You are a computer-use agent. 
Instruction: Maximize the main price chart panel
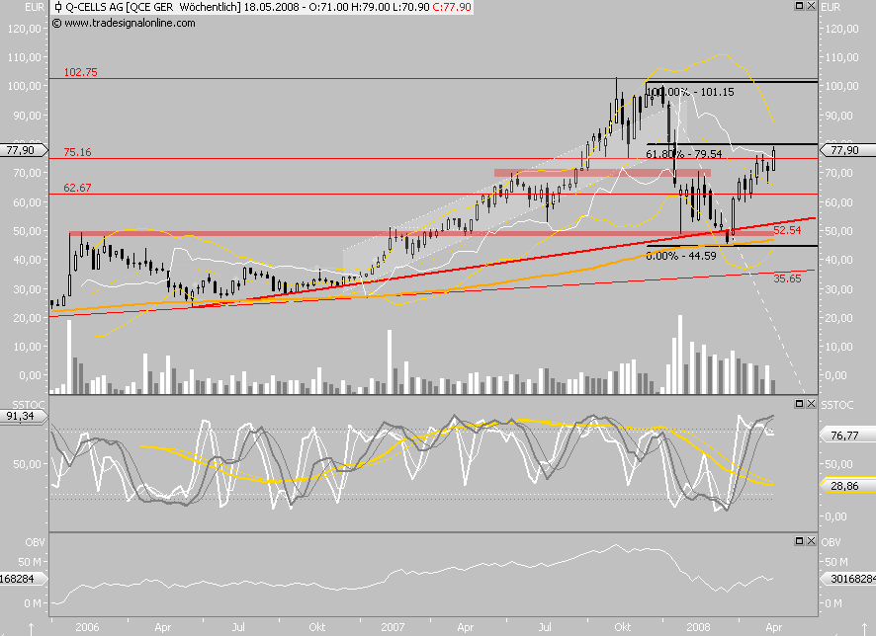pyautogui.click(x=800, y=6)
